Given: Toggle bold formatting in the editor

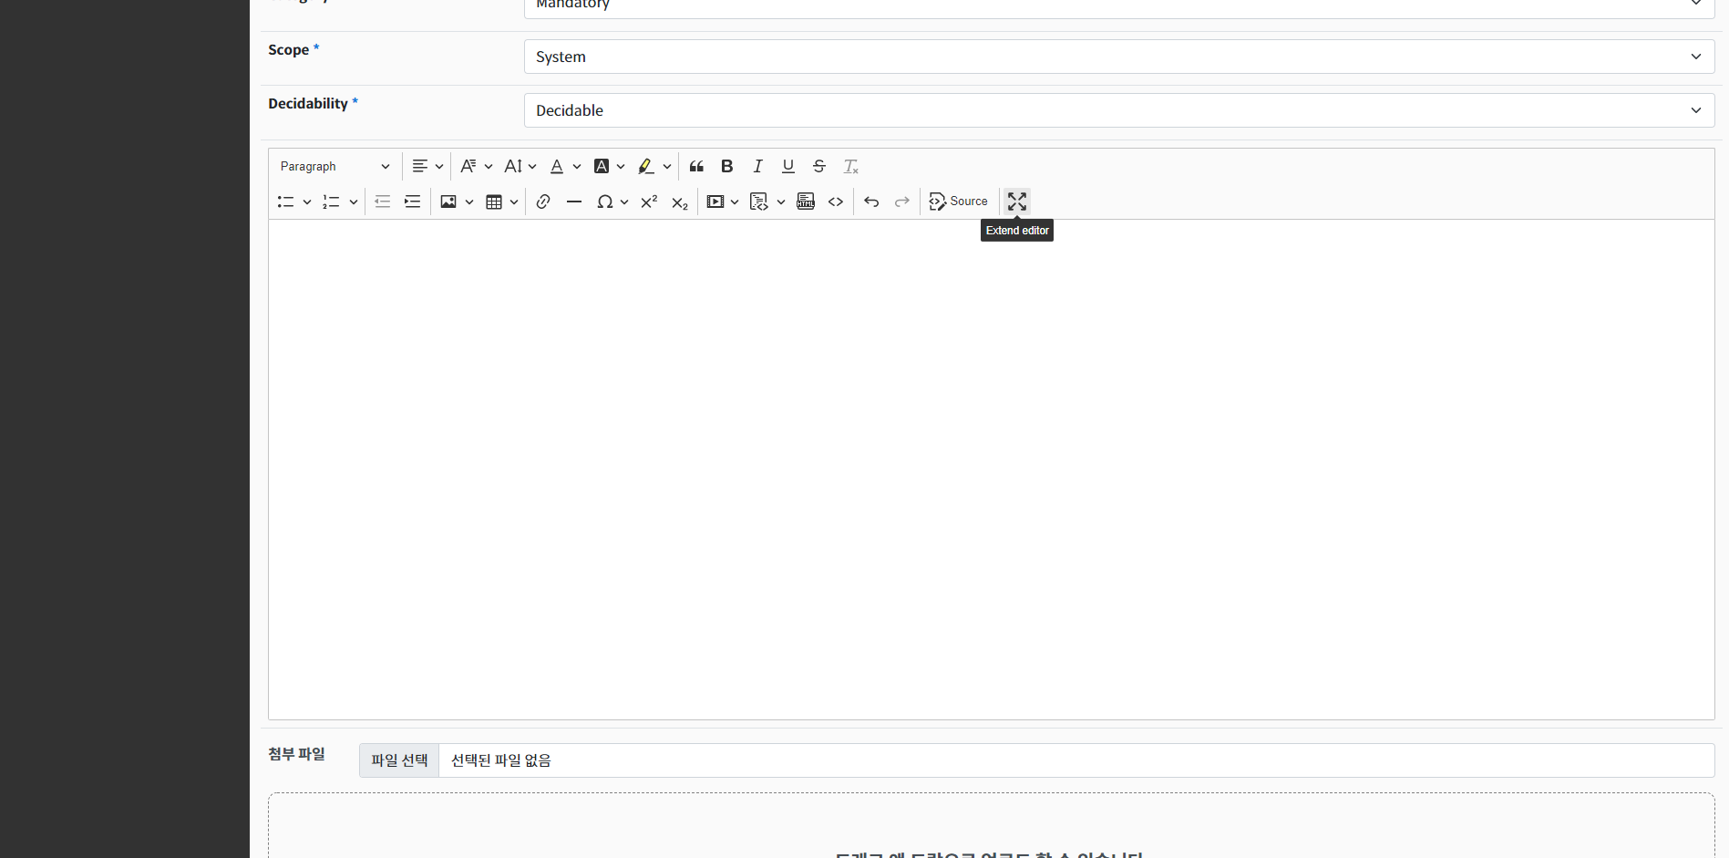Looking at the screenshot, I should point(726,166).
